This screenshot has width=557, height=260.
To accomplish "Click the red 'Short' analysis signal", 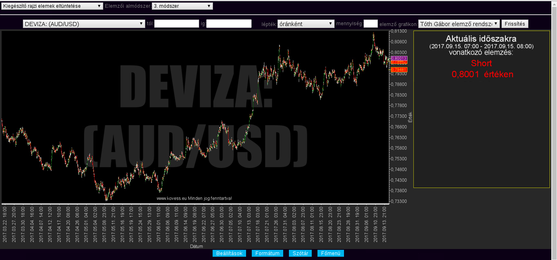I will [482, 63].
